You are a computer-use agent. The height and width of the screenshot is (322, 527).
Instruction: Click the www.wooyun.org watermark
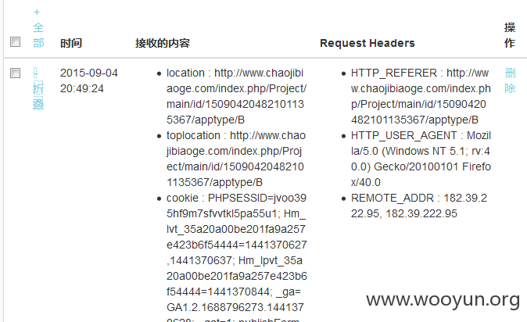pos(443,300)
